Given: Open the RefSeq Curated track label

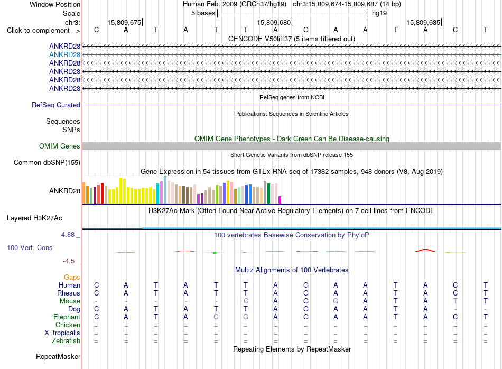Looking at the screenshot, I should click(x=56, y=105).
